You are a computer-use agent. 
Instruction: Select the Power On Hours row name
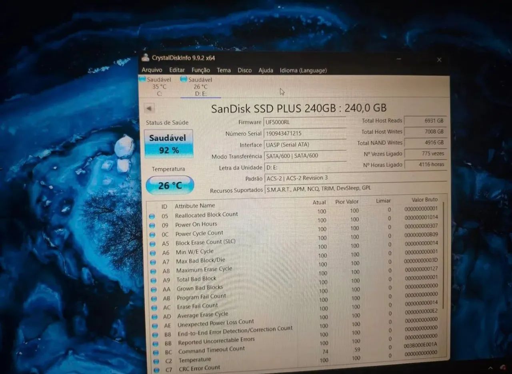tap(196, 224)
